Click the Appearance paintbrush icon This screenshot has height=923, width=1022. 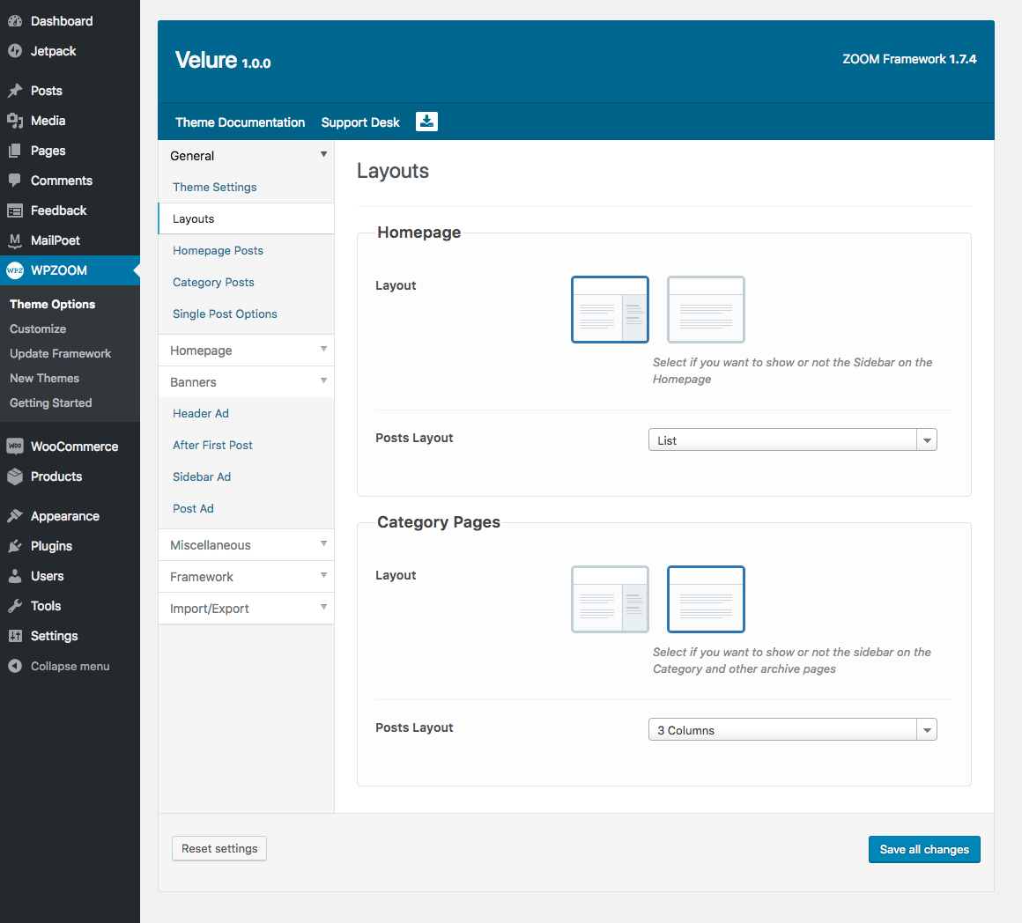coord(15,516)
